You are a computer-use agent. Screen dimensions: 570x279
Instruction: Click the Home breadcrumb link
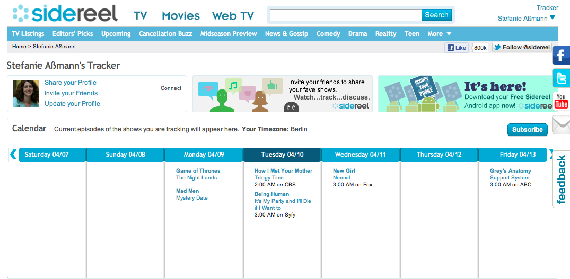19,47
